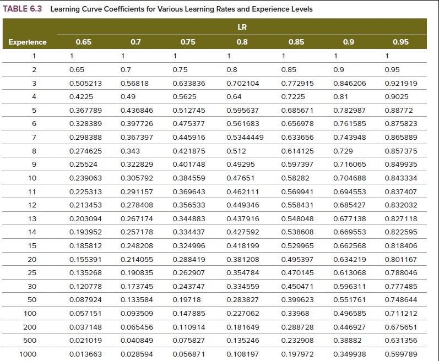Image resolution: width=439 pixels, height=361 pixels.
Task: Click the cell 0.274625
Action: pos(86,151)
